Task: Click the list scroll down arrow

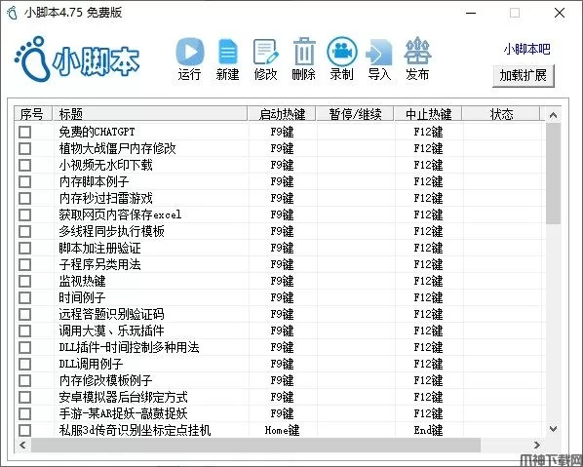Action: coord(553,429)
